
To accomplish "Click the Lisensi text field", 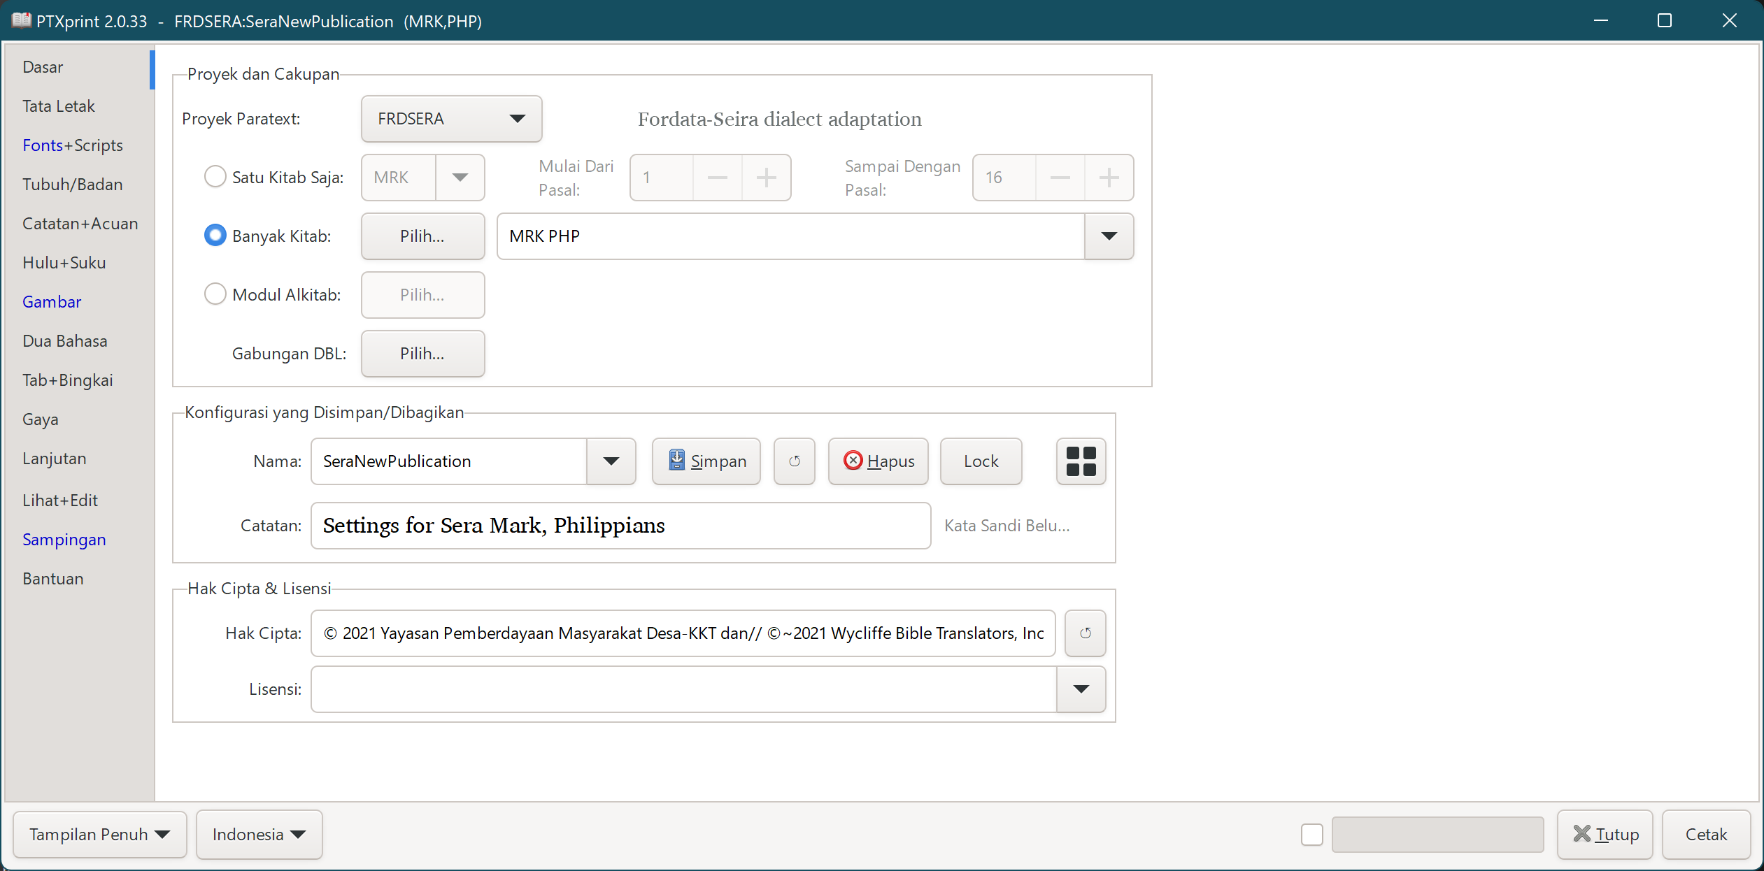I will [683, 689].
